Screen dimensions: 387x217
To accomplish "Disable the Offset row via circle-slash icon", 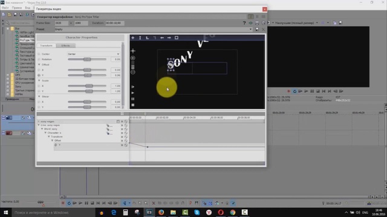I will pyautogui.click(x=126, y=140).
